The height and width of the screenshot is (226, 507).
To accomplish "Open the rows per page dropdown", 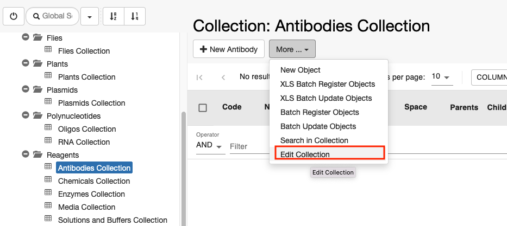I will click(442, 78).
